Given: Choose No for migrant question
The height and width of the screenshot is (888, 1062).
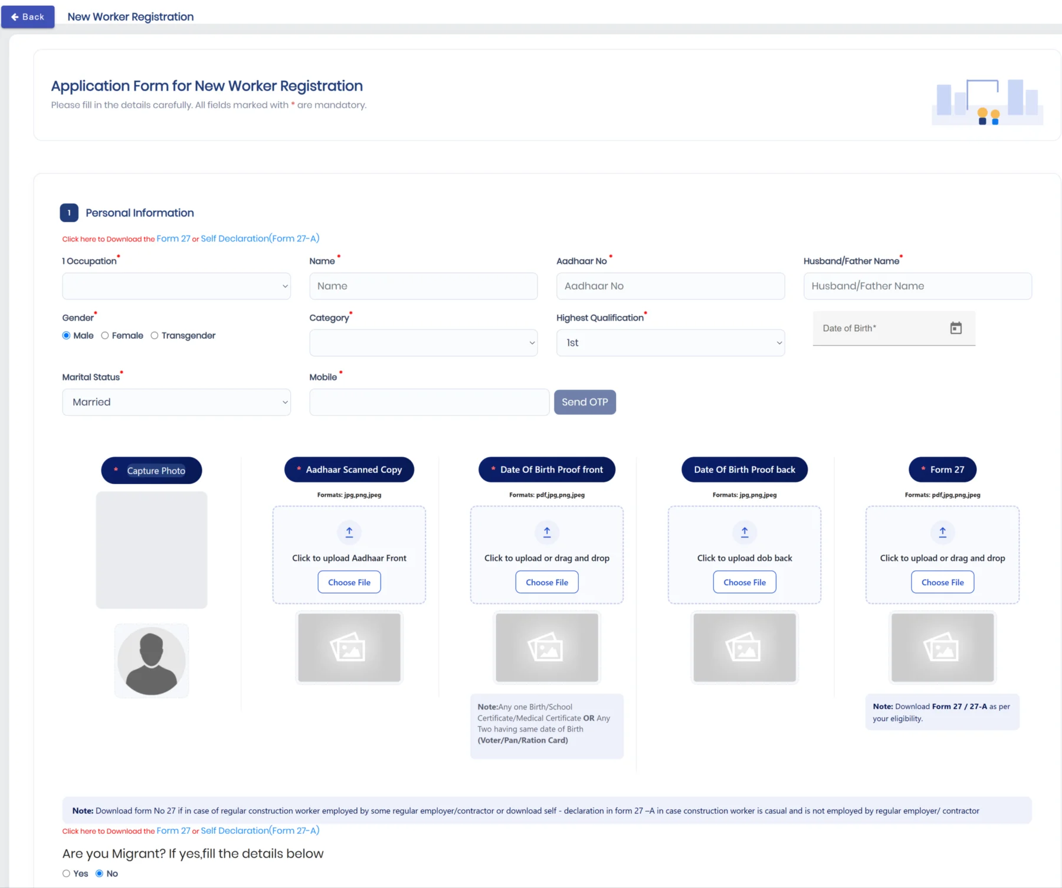Looking at the screenshot, I should tap(99, 873).
